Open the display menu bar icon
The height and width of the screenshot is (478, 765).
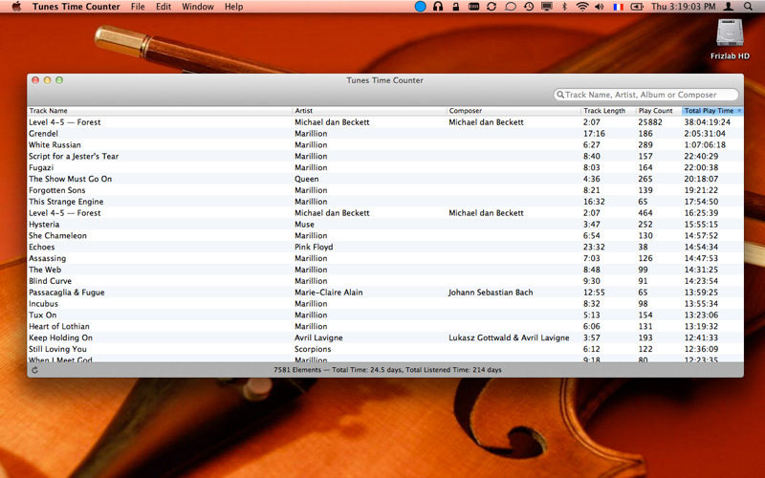547,7
